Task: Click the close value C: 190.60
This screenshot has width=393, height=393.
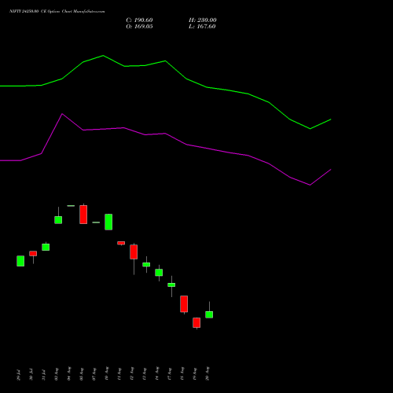Action: coord(139,20)
